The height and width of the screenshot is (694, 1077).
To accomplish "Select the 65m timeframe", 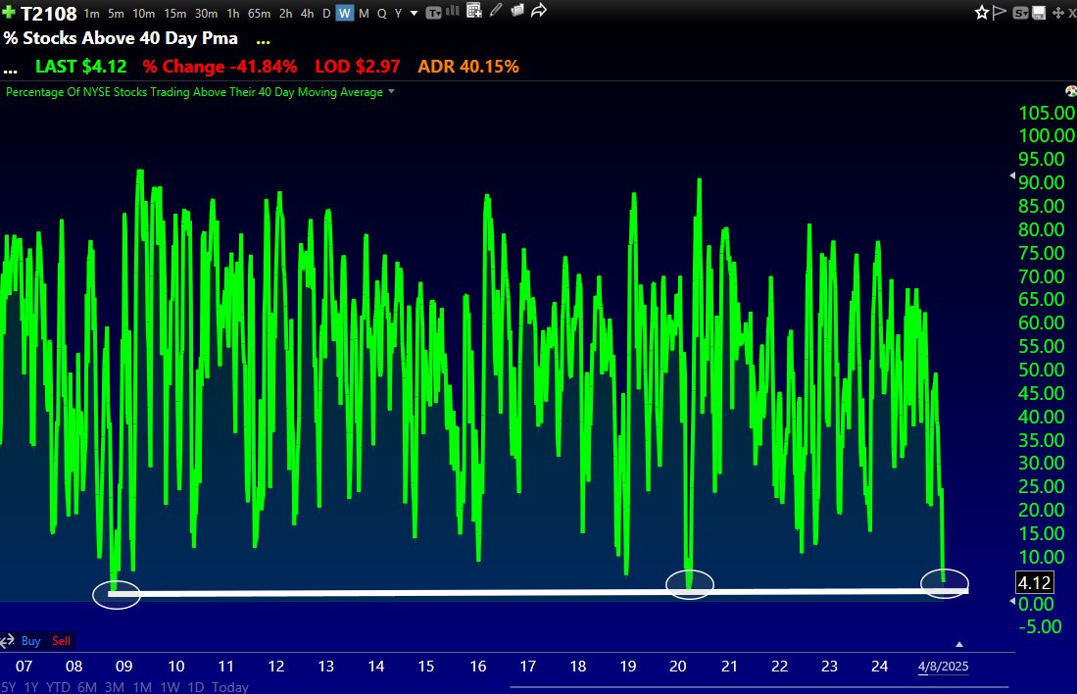I will (x=259, y=14).
